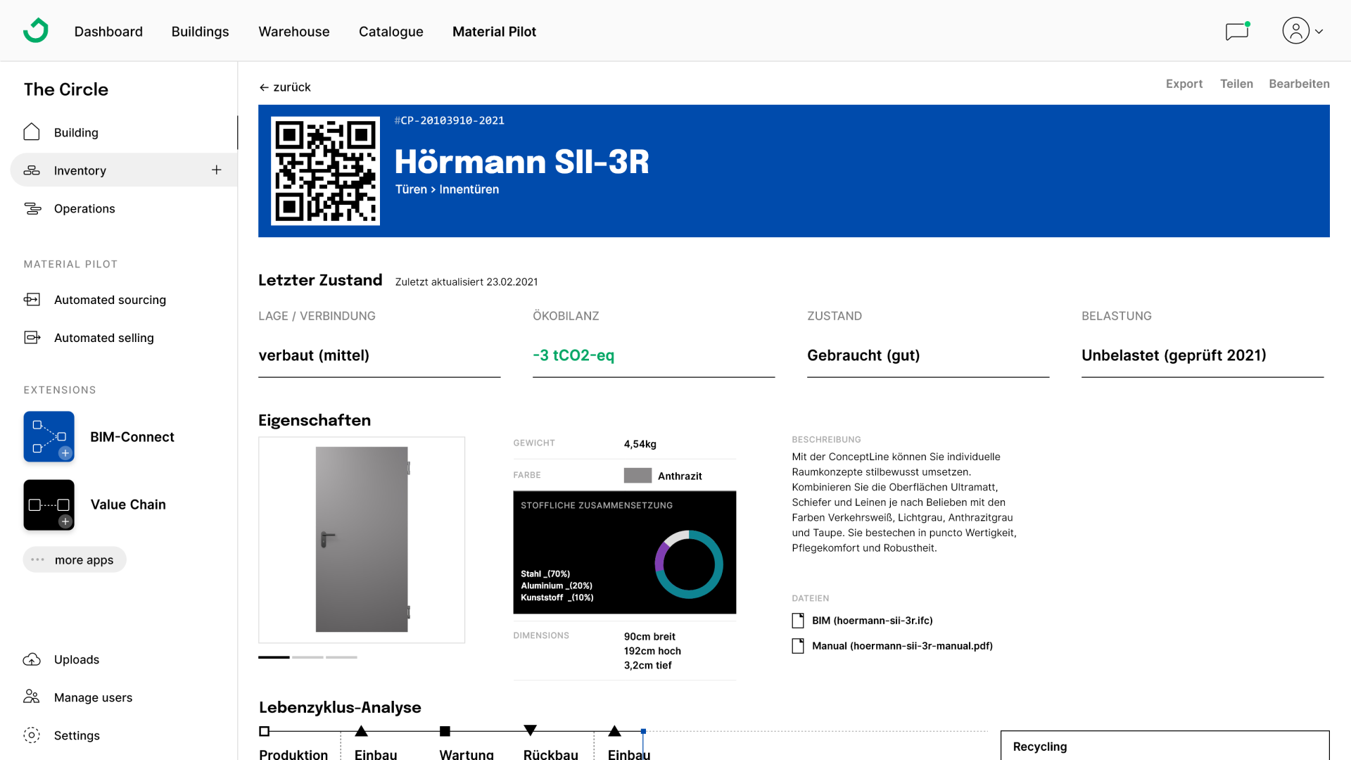Image resolution: width=1351 pixels, height=760 pixels.
Task: Switch to the Warehouse tab
Action: pyautogui.click(x=293, y=32)
